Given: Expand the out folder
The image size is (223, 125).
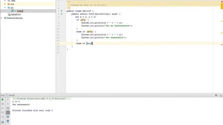Looking at the screenshot, I should coord(5,4).
